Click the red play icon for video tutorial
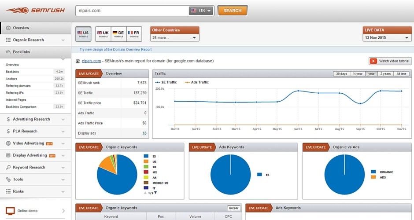Viewport: 414px width, 220px height. click(373, 61)
